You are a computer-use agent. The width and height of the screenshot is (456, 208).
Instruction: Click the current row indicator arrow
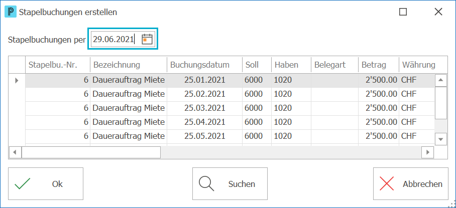tap(17, 81)
